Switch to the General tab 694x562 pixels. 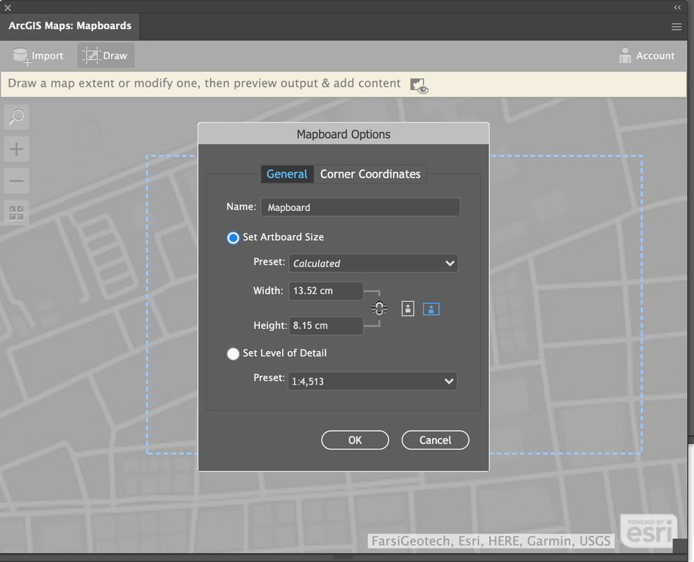tap(287, 173)
